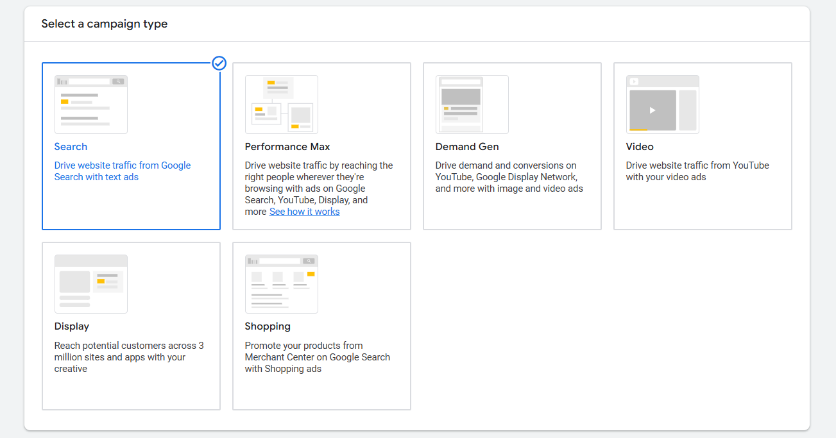Click the Search card's text ads description
The width and height of the screenshot is (836, 438).
pos(122,171)
